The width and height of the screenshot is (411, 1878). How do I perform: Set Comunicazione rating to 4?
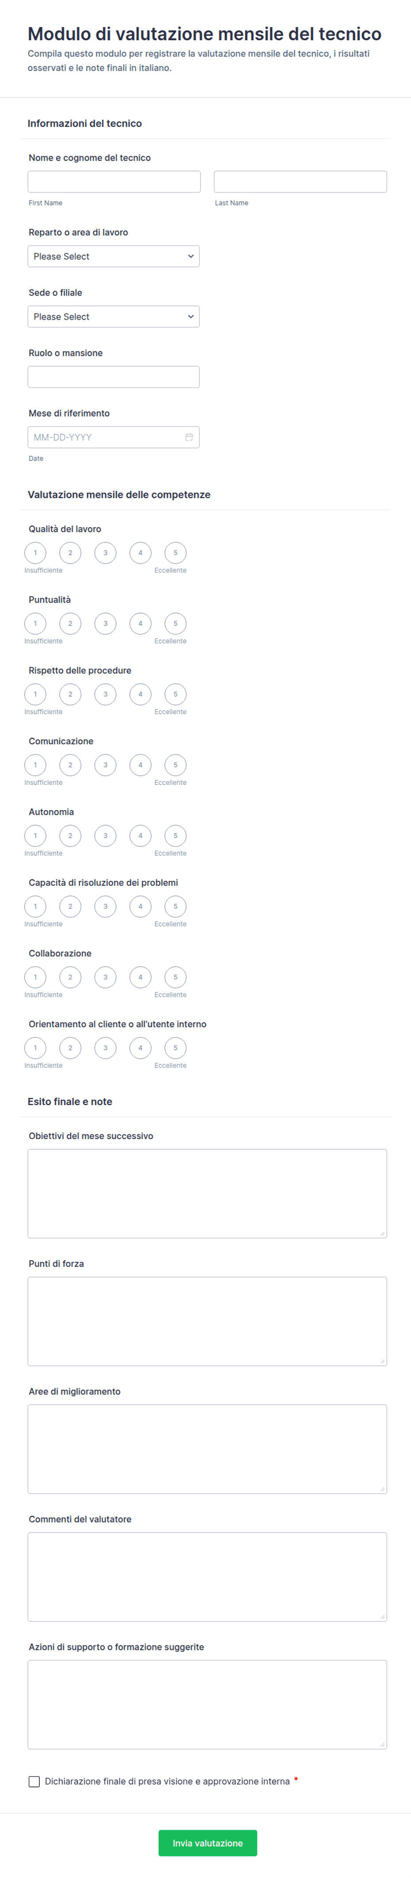(x=141, y=765)
